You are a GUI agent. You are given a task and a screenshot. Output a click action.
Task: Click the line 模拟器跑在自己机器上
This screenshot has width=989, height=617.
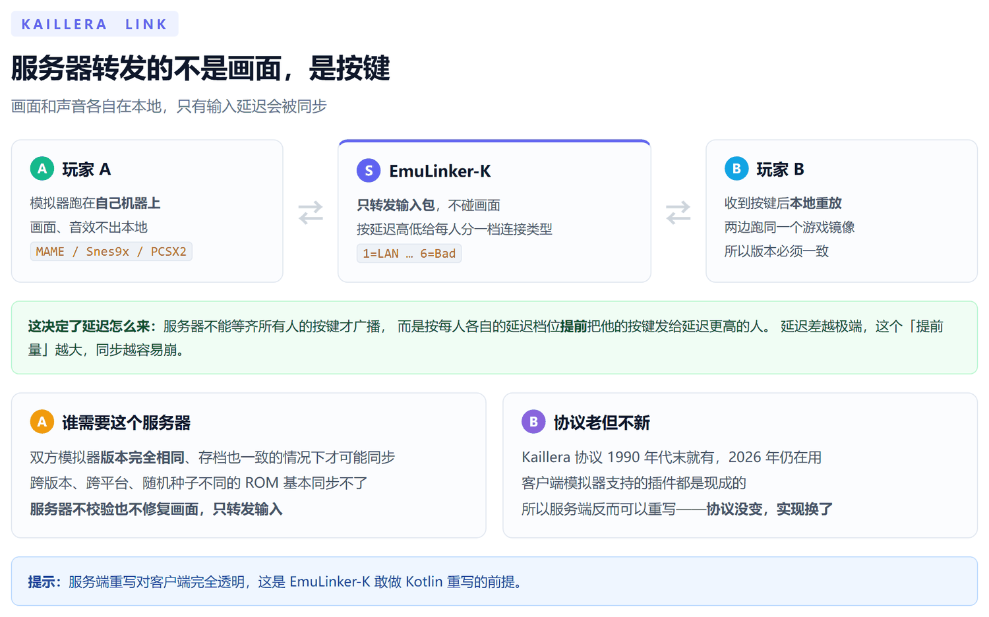pos(95,203)
